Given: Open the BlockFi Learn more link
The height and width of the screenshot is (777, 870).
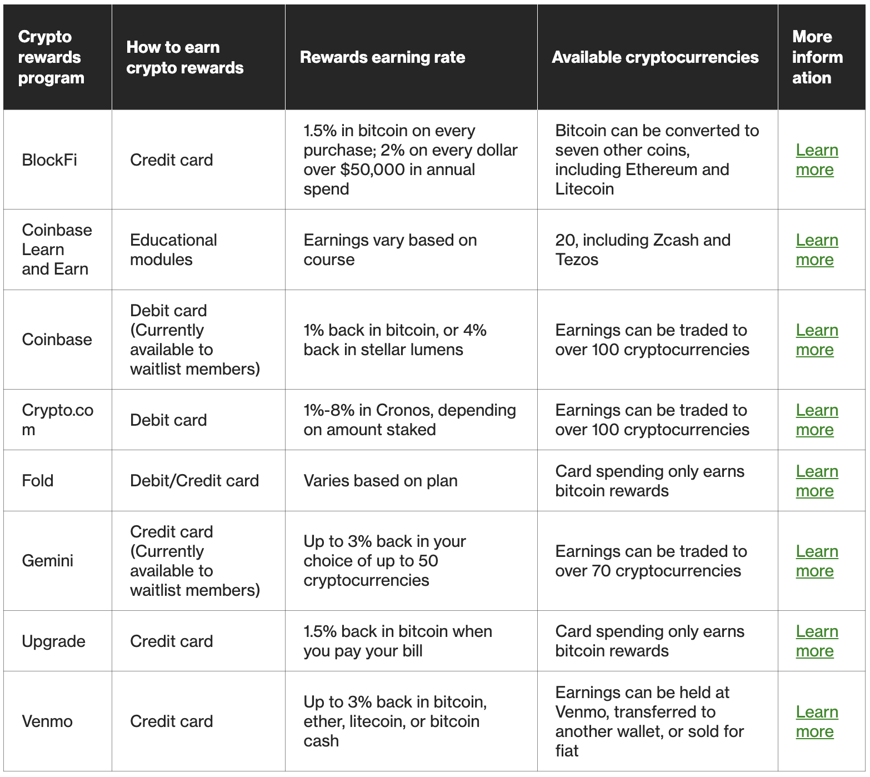Looking at the screenshot, I should (x=817, y=160).
